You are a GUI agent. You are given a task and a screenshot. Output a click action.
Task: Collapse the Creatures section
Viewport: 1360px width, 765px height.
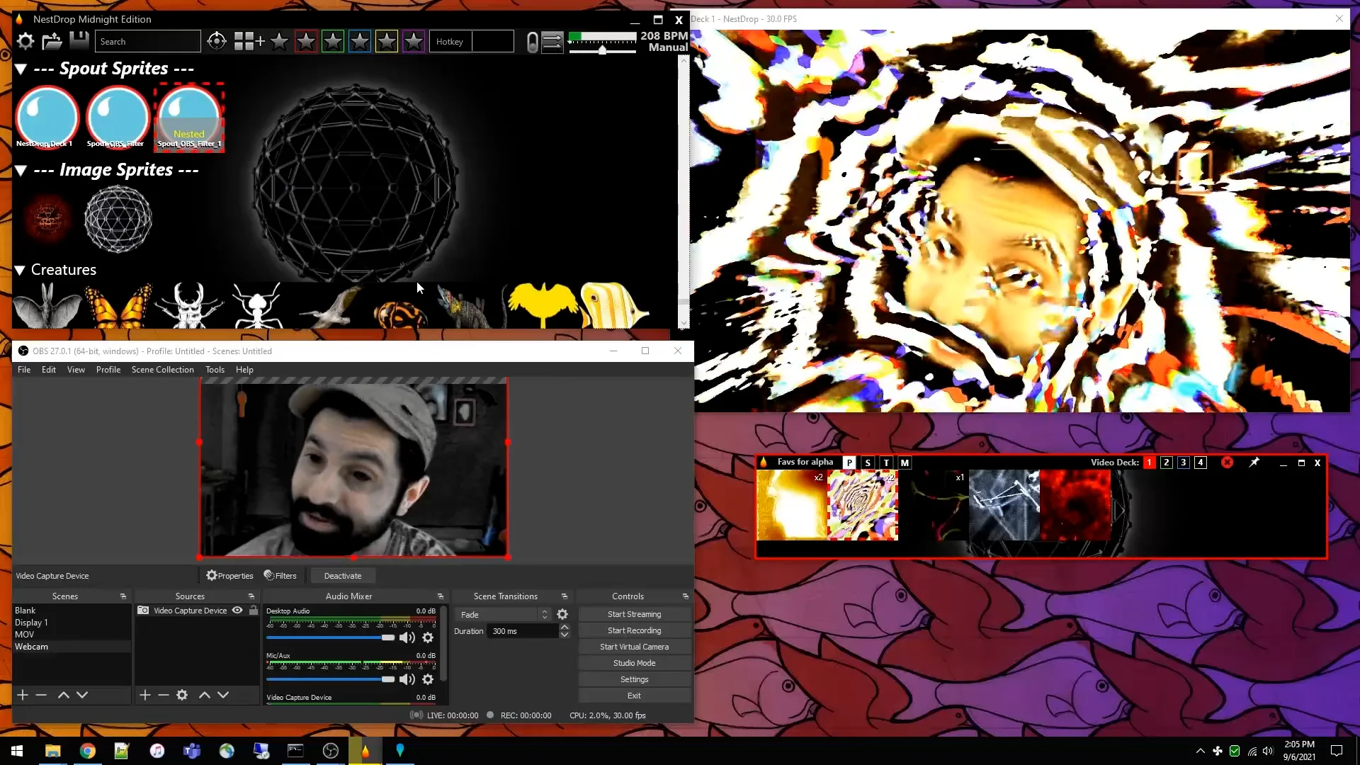pos(19,269)
